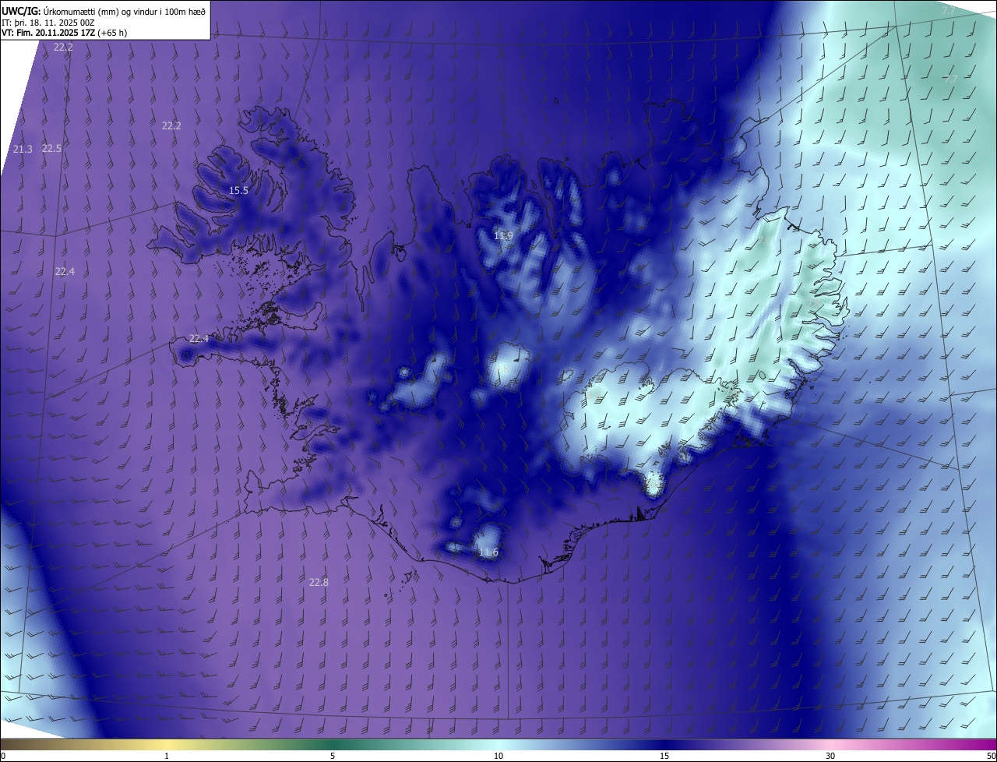Click the "10" tick label on the color scale
The image size is (997, 762).
point(498,756)
